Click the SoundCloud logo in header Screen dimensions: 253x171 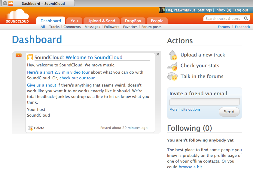pyautogui.click(x=17, y=16)
